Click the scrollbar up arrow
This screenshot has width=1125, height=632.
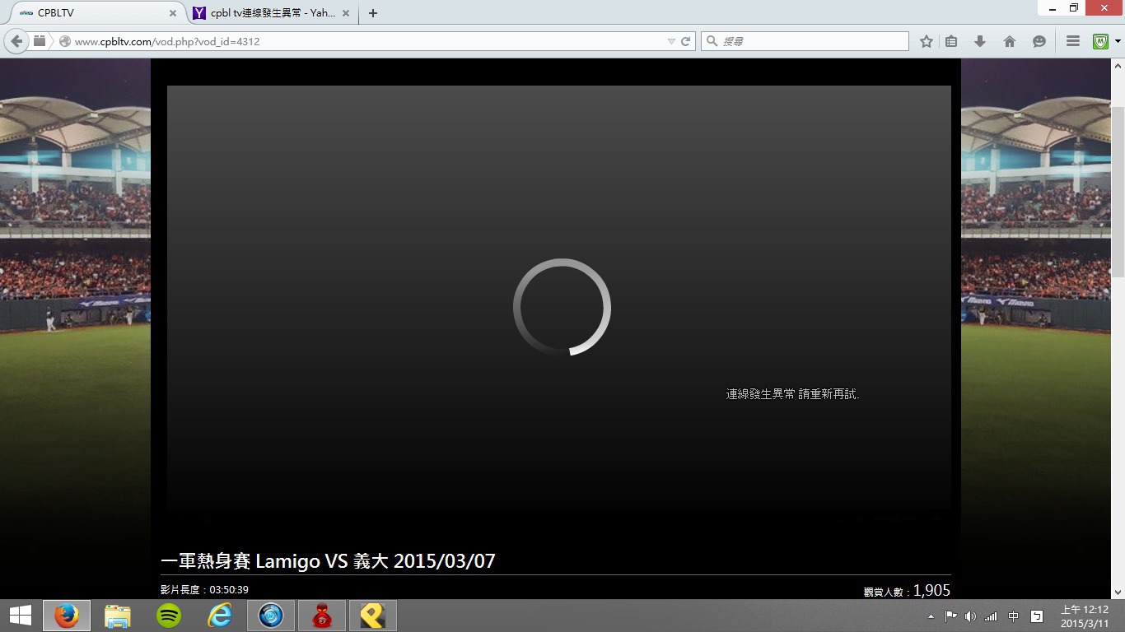pyautogui.click(x=1118, y=64)
